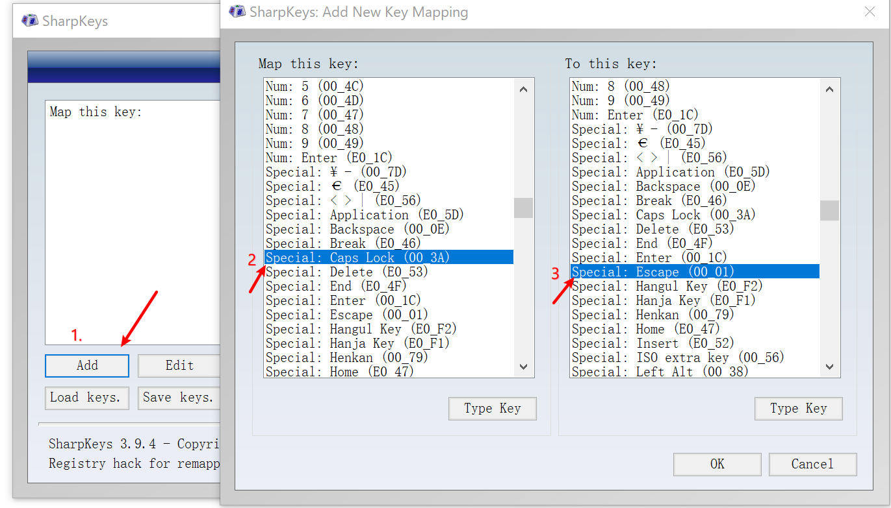Confirm the mapping with OK
The width and height of the screenshot is (891, 508).
tap(717, 464)
